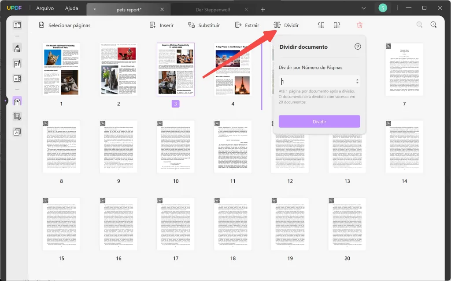451x281 pixels.
Task: Delete selected page with the trash icon
Action: (x=360, y=25)
